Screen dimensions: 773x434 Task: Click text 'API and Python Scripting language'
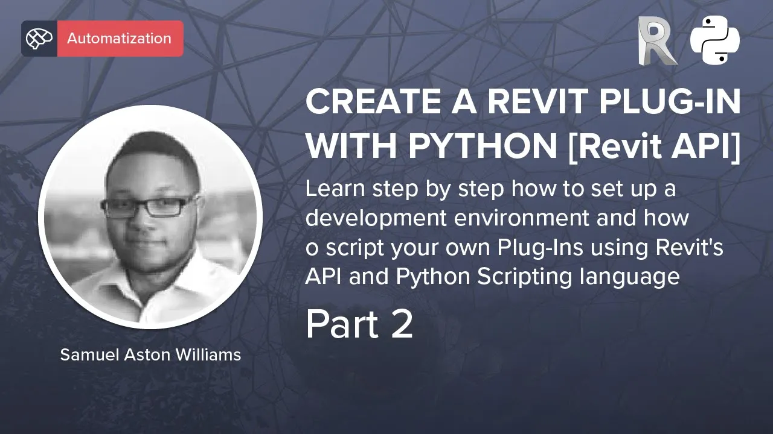point(493,277)
